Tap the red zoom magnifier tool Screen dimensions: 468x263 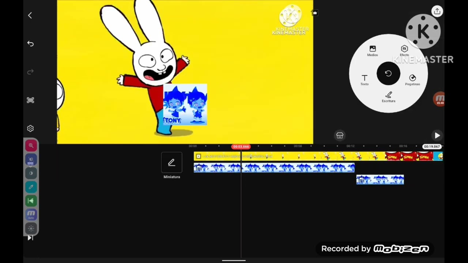(x=31, y=146)
